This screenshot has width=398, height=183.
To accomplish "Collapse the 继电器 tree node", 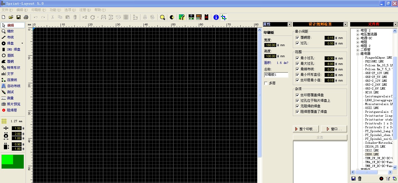I will pos(358,54).
